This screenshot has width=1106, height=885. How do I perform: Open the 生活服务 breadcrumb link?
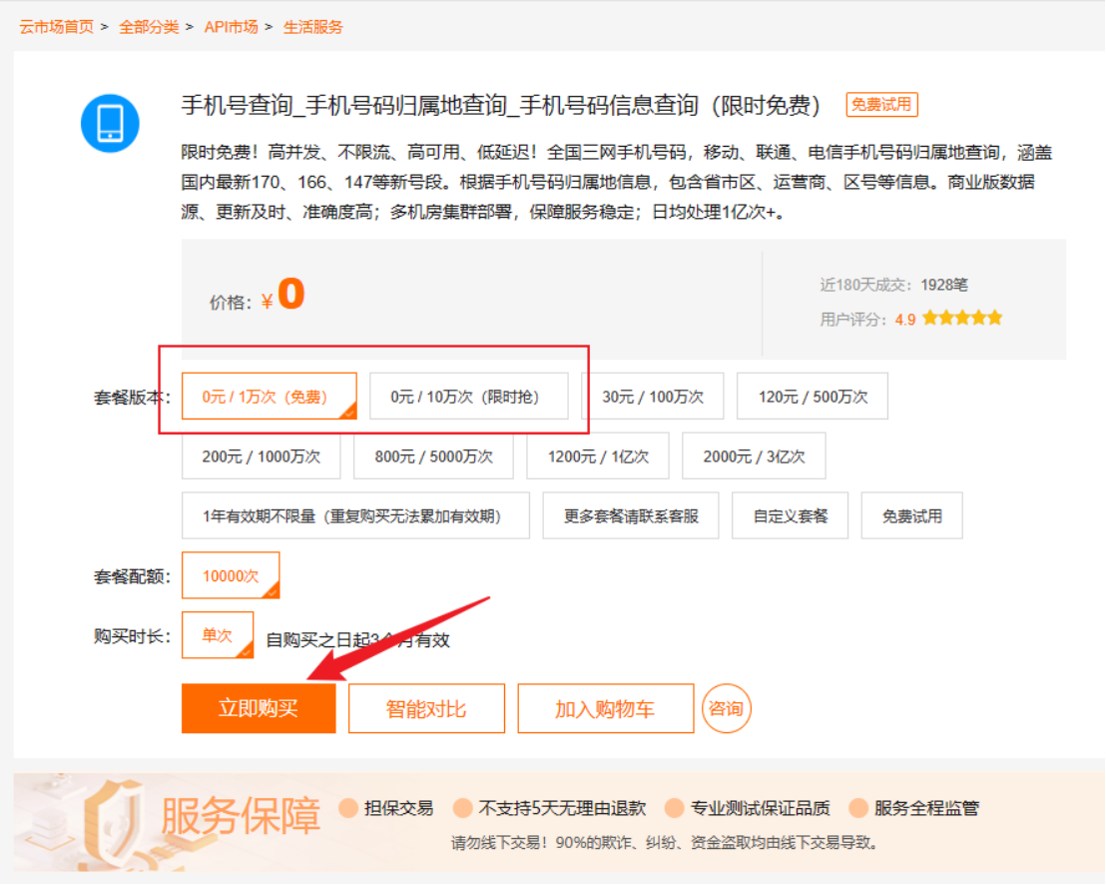pos(313,27)
